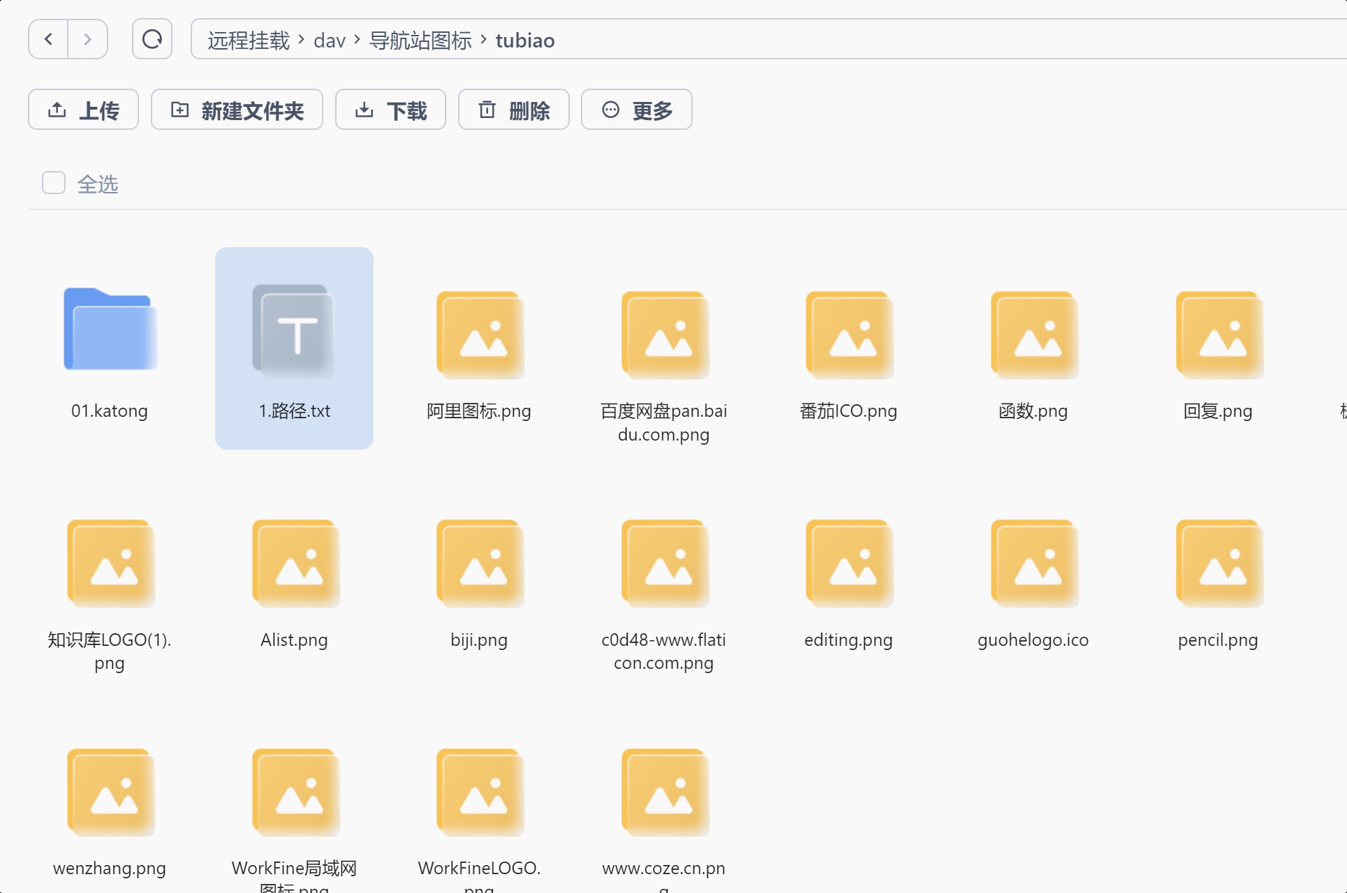Select the pencil.png image icon
The image size is (1347, 893).
[1219, 563]
